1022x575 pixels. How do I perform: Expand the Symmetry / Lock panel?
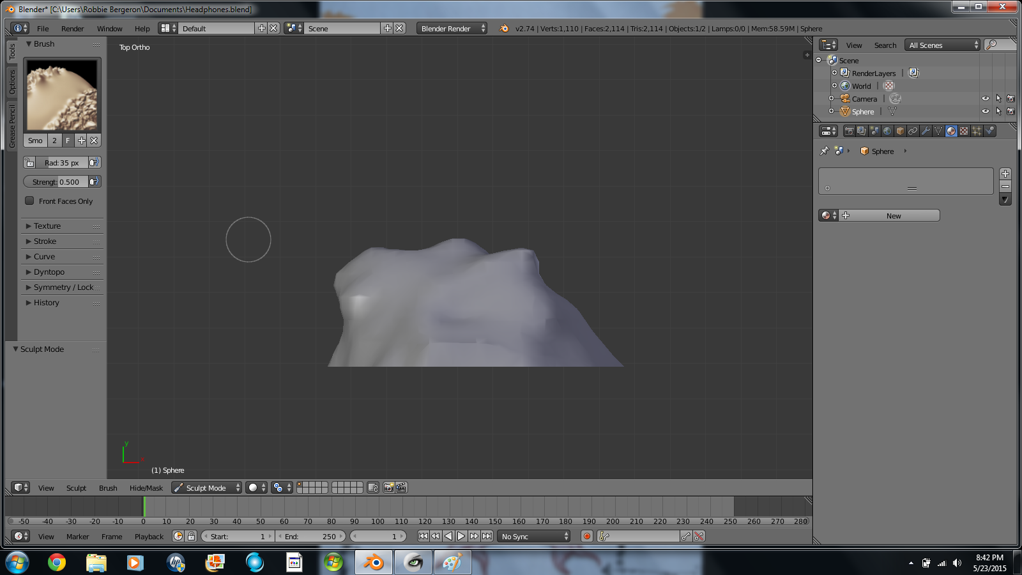(x=63, y=287)
